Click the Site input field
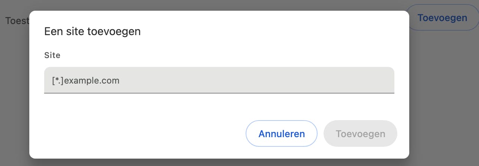The image size is (479, 166). click(x=219, y=80)
